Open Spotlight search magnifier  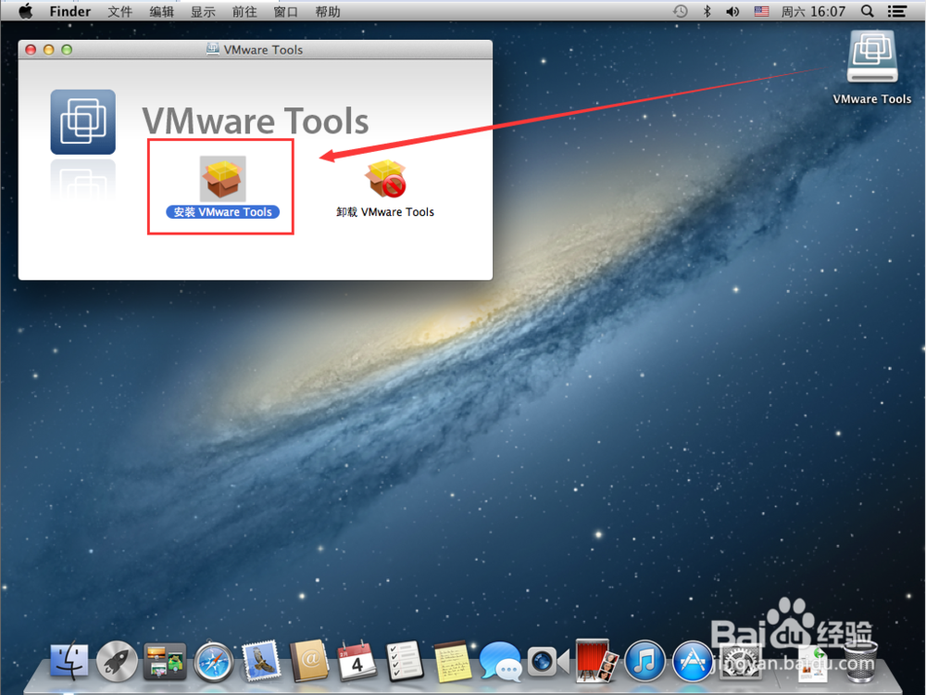[868, 11]
